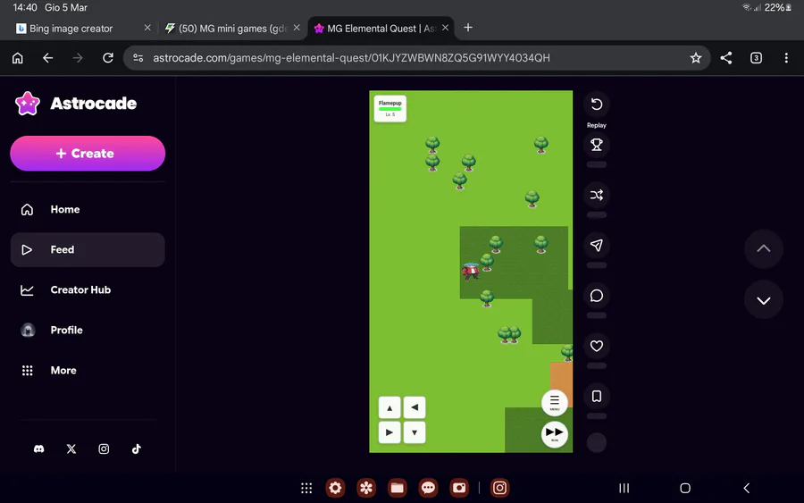Click the browser home icon
Viewport: 804px width, 503px height.
(x=18, y=58)
